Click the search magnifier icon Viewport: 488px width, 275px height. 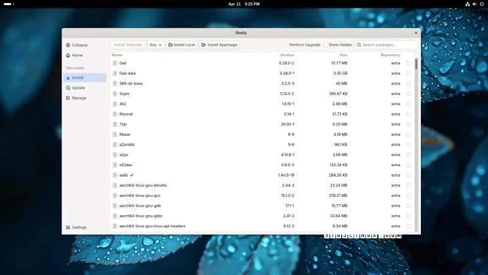click(x=359, y=45)
